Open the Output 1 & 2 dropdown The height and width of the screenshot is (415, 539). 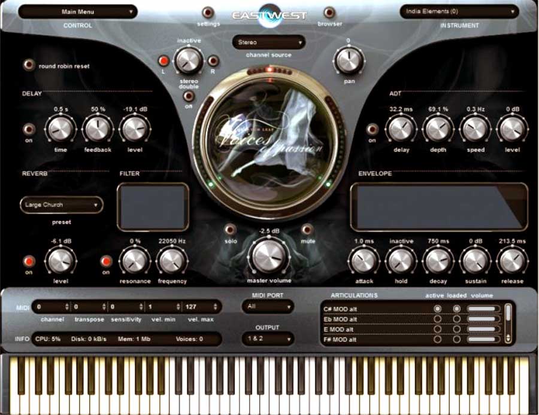pos(268,339)
